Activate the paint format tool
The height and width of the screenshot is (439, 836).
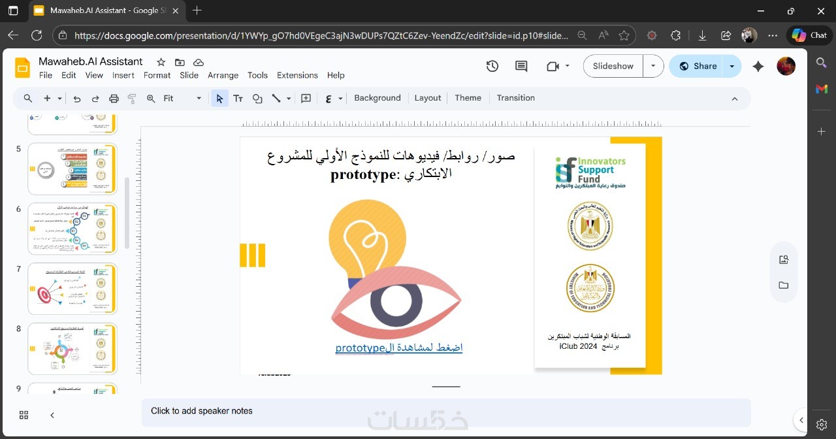132,99
